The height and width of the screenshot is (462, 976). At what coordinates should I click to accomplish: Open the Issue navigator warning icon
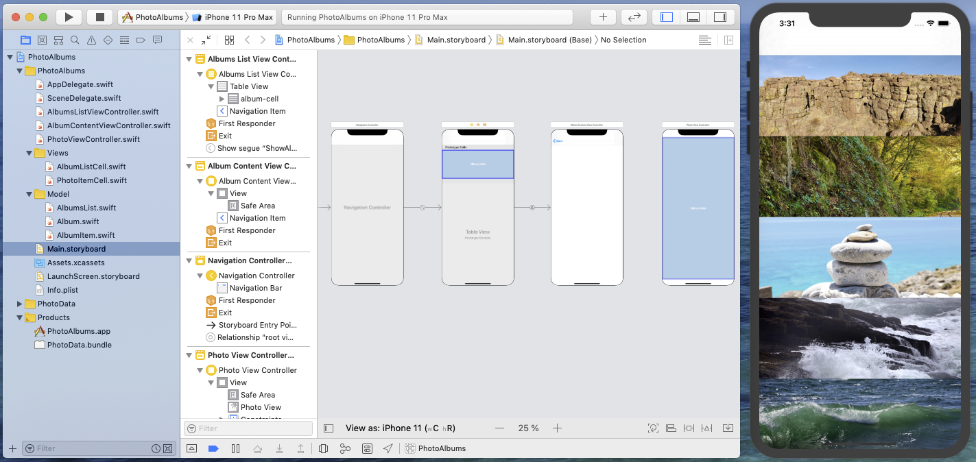point(91,40)
